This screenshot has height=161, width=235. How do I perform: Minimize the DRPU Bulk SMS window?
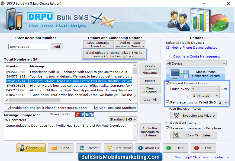click(x=204, y=4)
